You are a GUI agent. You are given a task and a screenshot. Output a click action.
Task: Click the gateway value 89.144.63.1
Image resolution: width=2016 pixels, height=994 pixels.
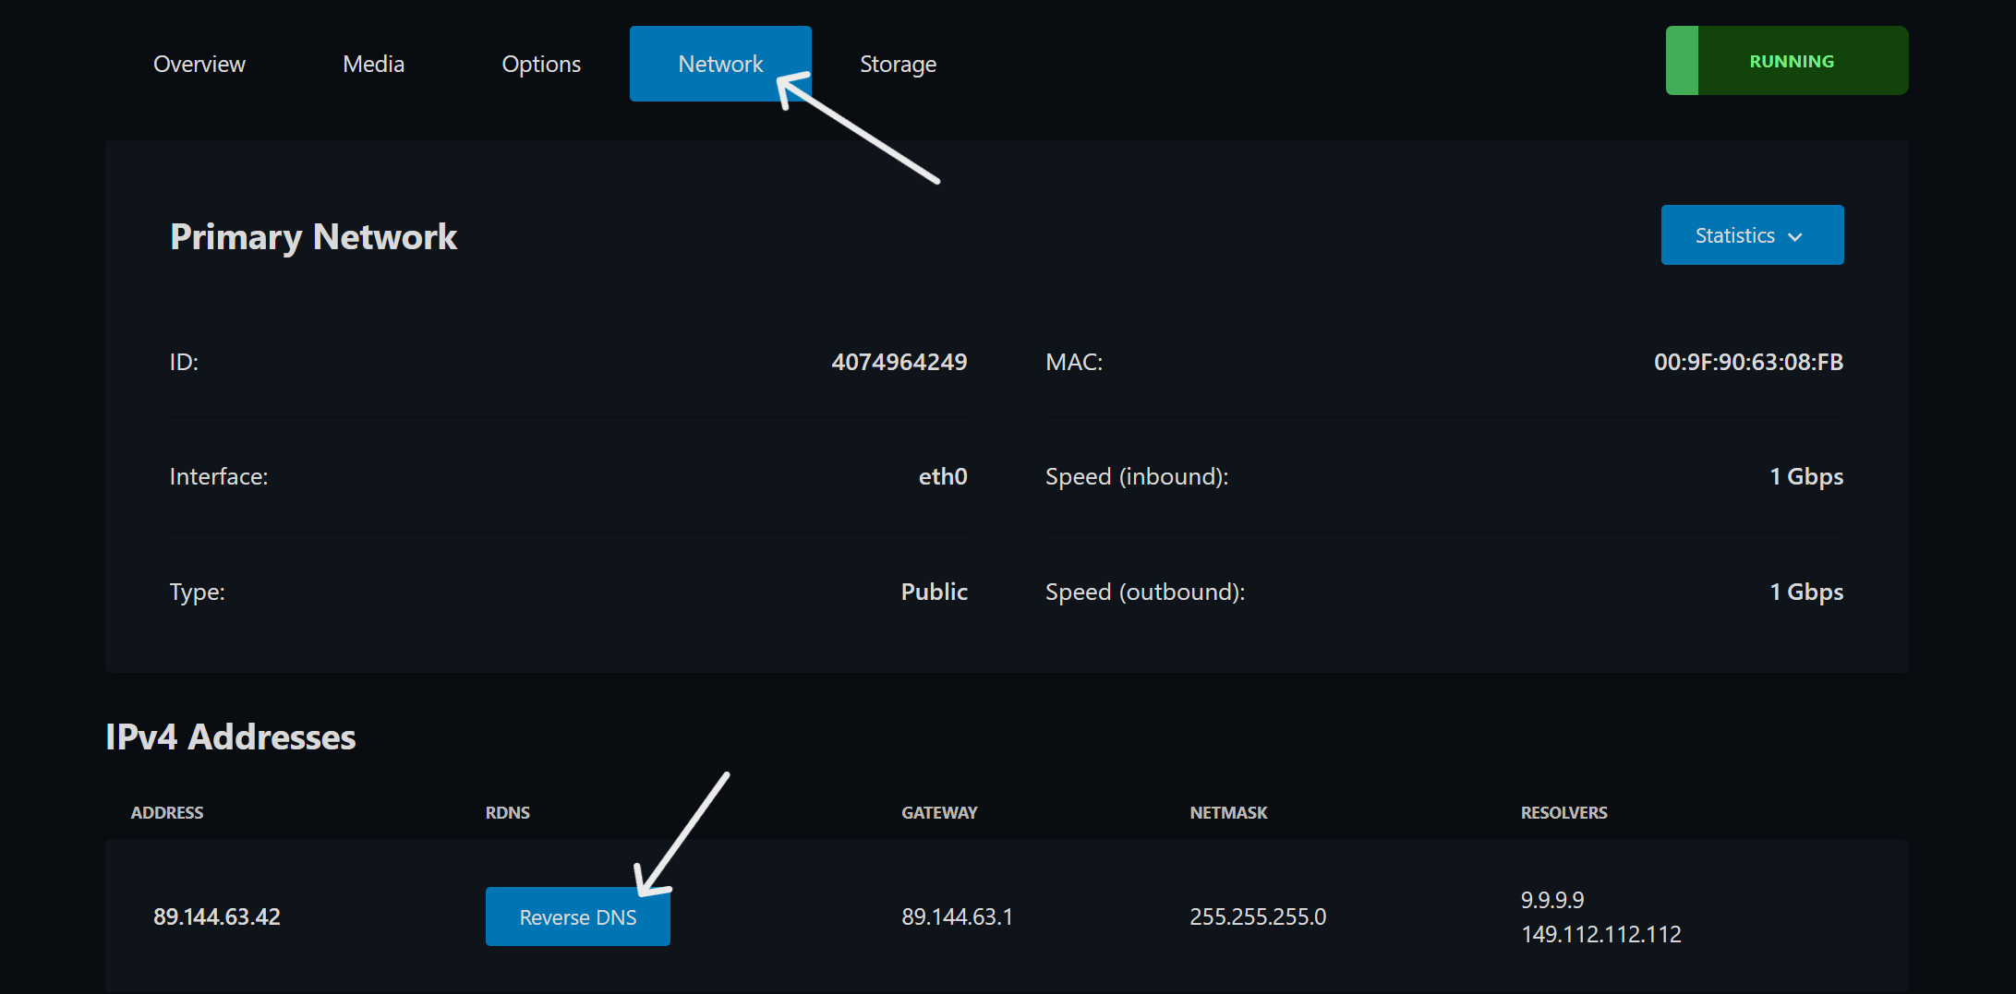click(957, 916)
